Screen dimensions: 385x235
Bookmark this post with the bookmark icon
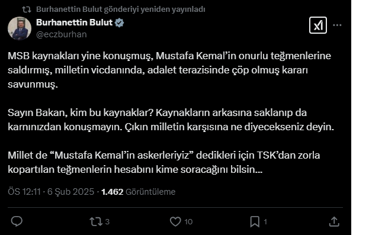pos(255,221)
